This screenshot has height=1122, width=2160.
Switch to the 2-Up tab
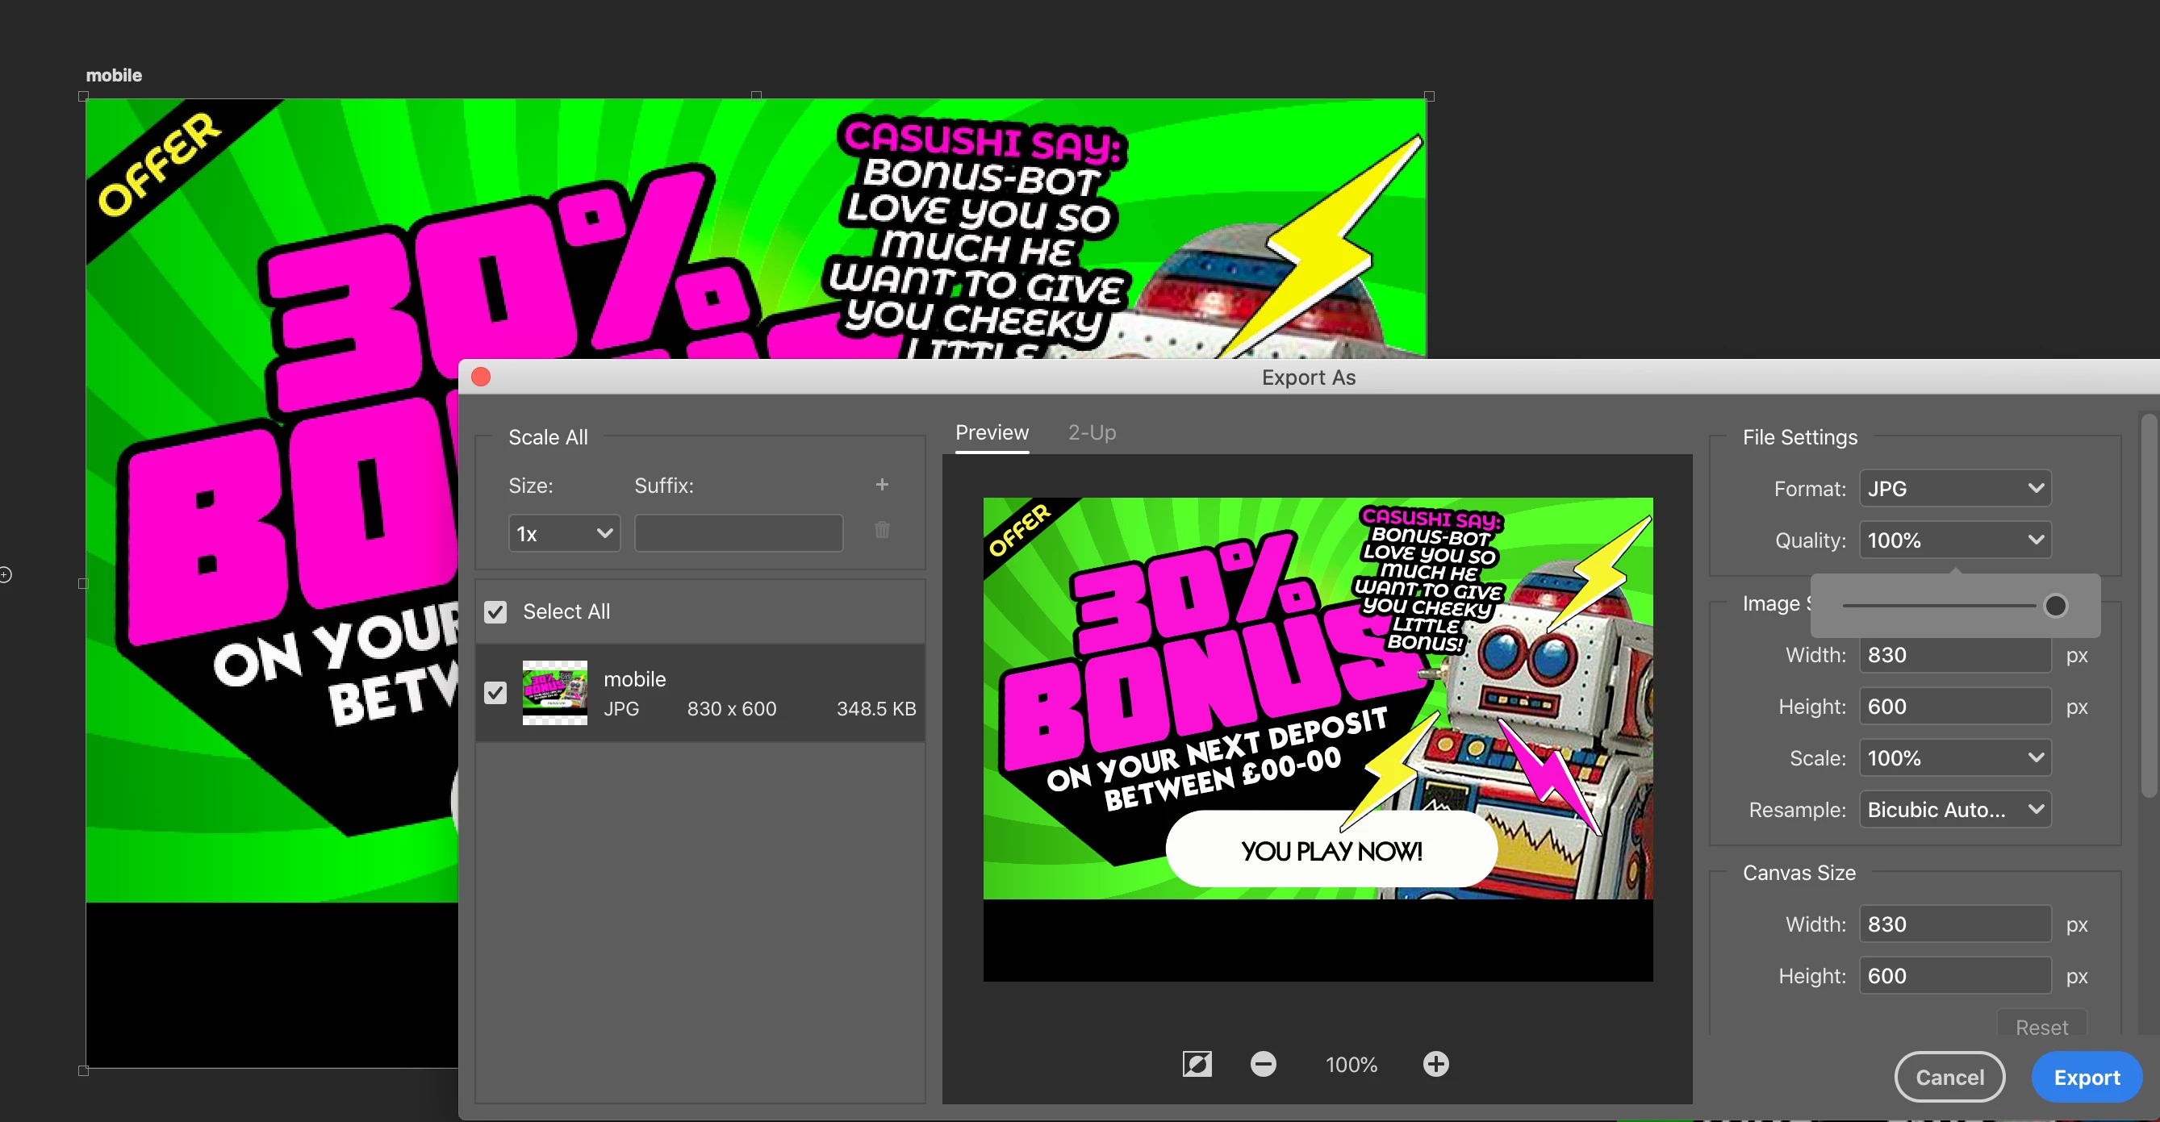click(1092, 432)
